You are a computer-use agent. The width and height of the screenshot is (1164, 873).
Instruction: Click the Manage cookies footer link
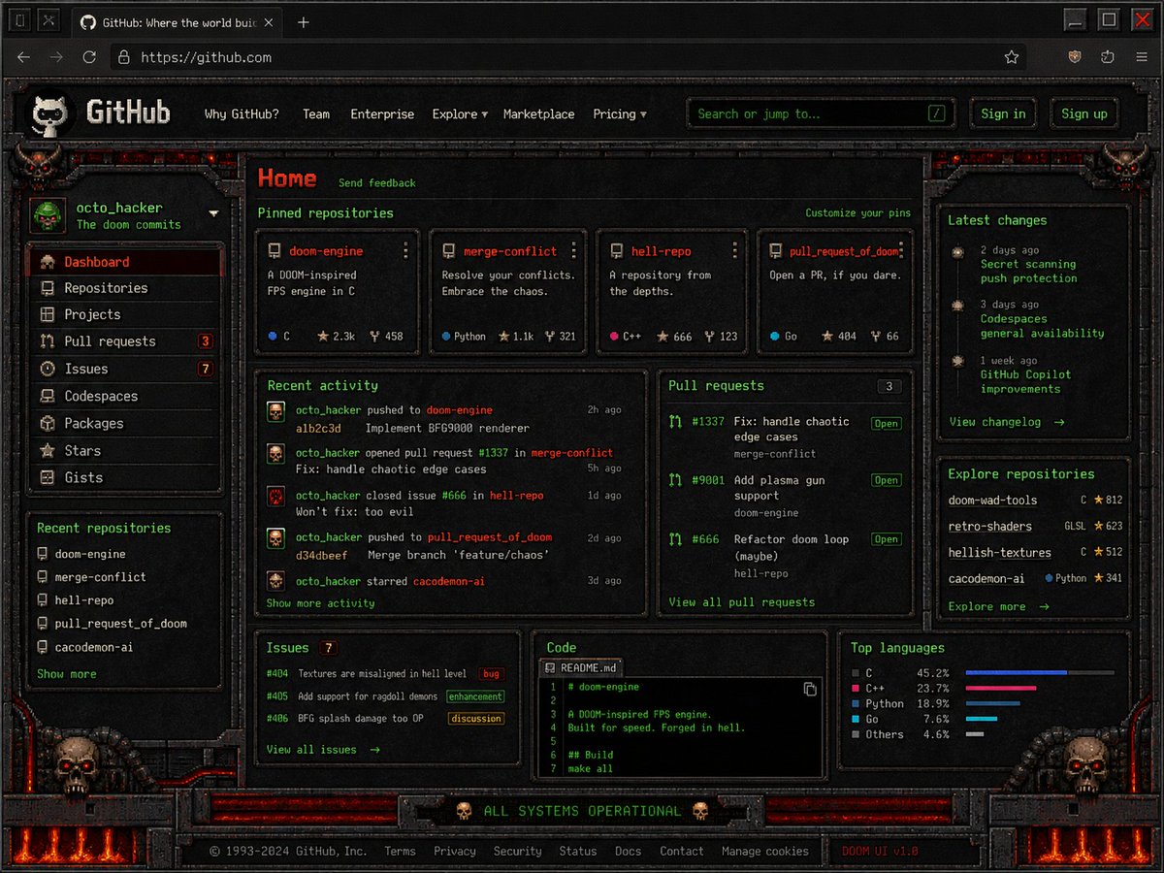point(765,852)
